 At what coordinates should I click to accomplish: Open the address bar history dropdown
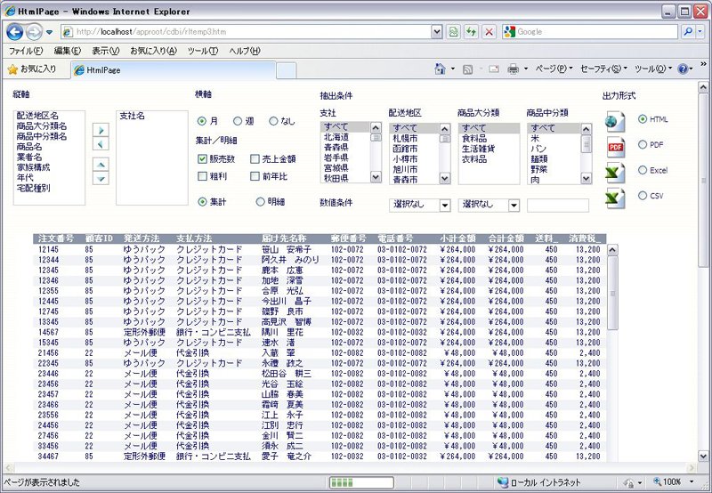pos(437,32)
